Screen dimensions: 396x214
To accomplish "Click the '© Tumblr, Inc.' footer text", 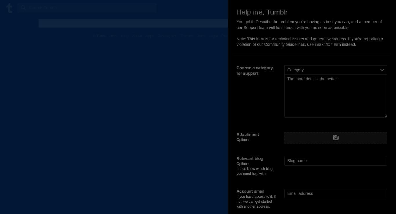I will click(x=105, y=36).
